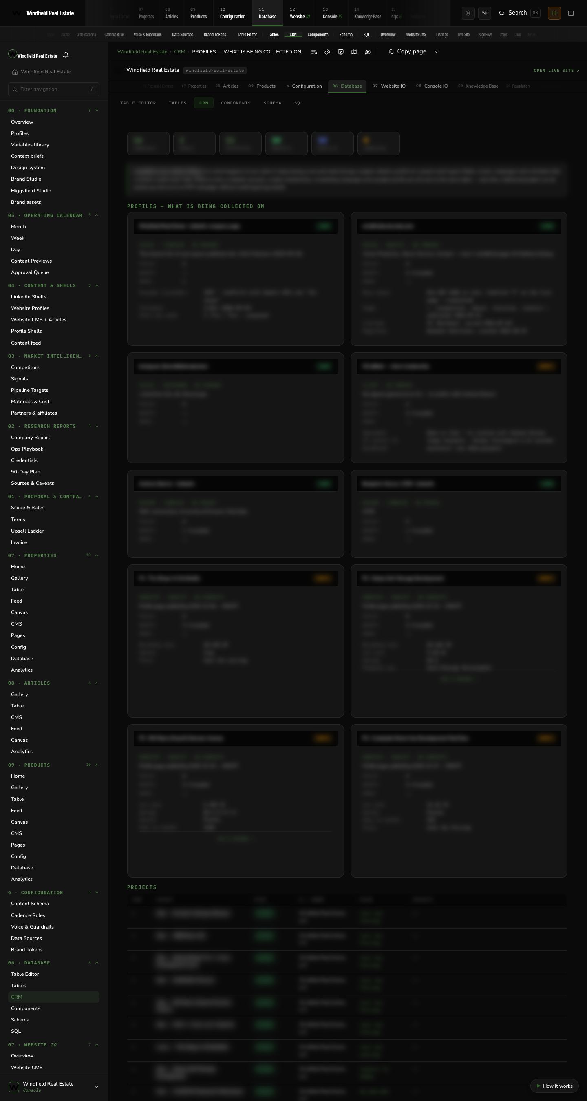Focus the Filter navigation input field
This screenshot has height=1101, width=587.
[x=54, y=89]
